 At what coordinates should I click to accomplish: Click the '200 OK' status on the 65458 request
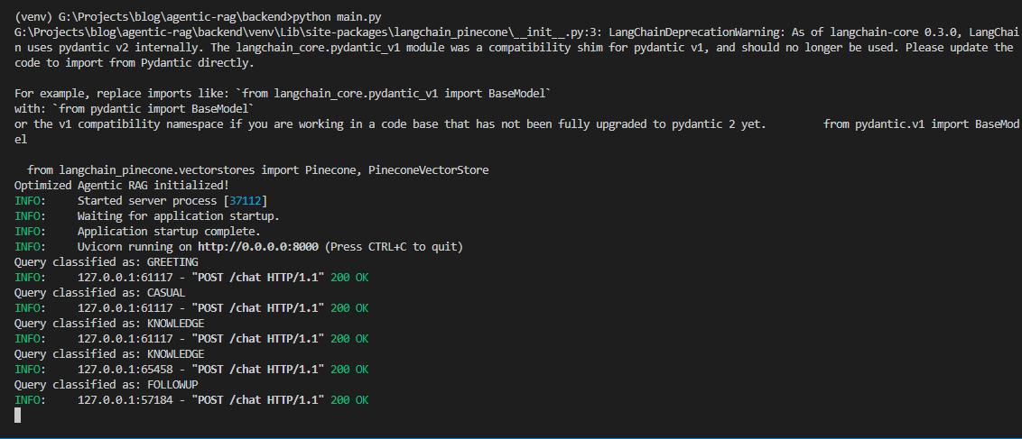coord(349,370)
